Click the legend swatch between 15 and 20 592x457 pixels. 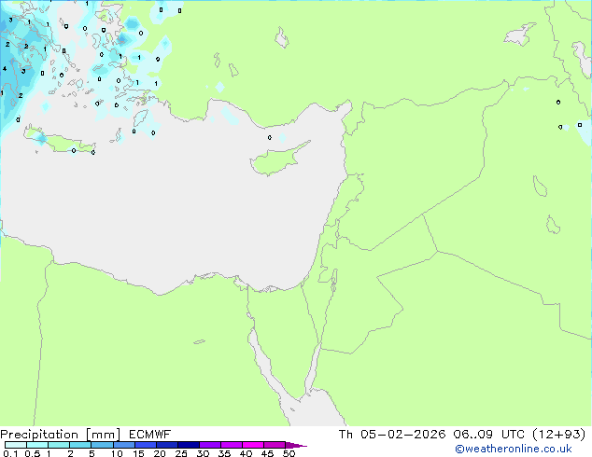[145, 445]
